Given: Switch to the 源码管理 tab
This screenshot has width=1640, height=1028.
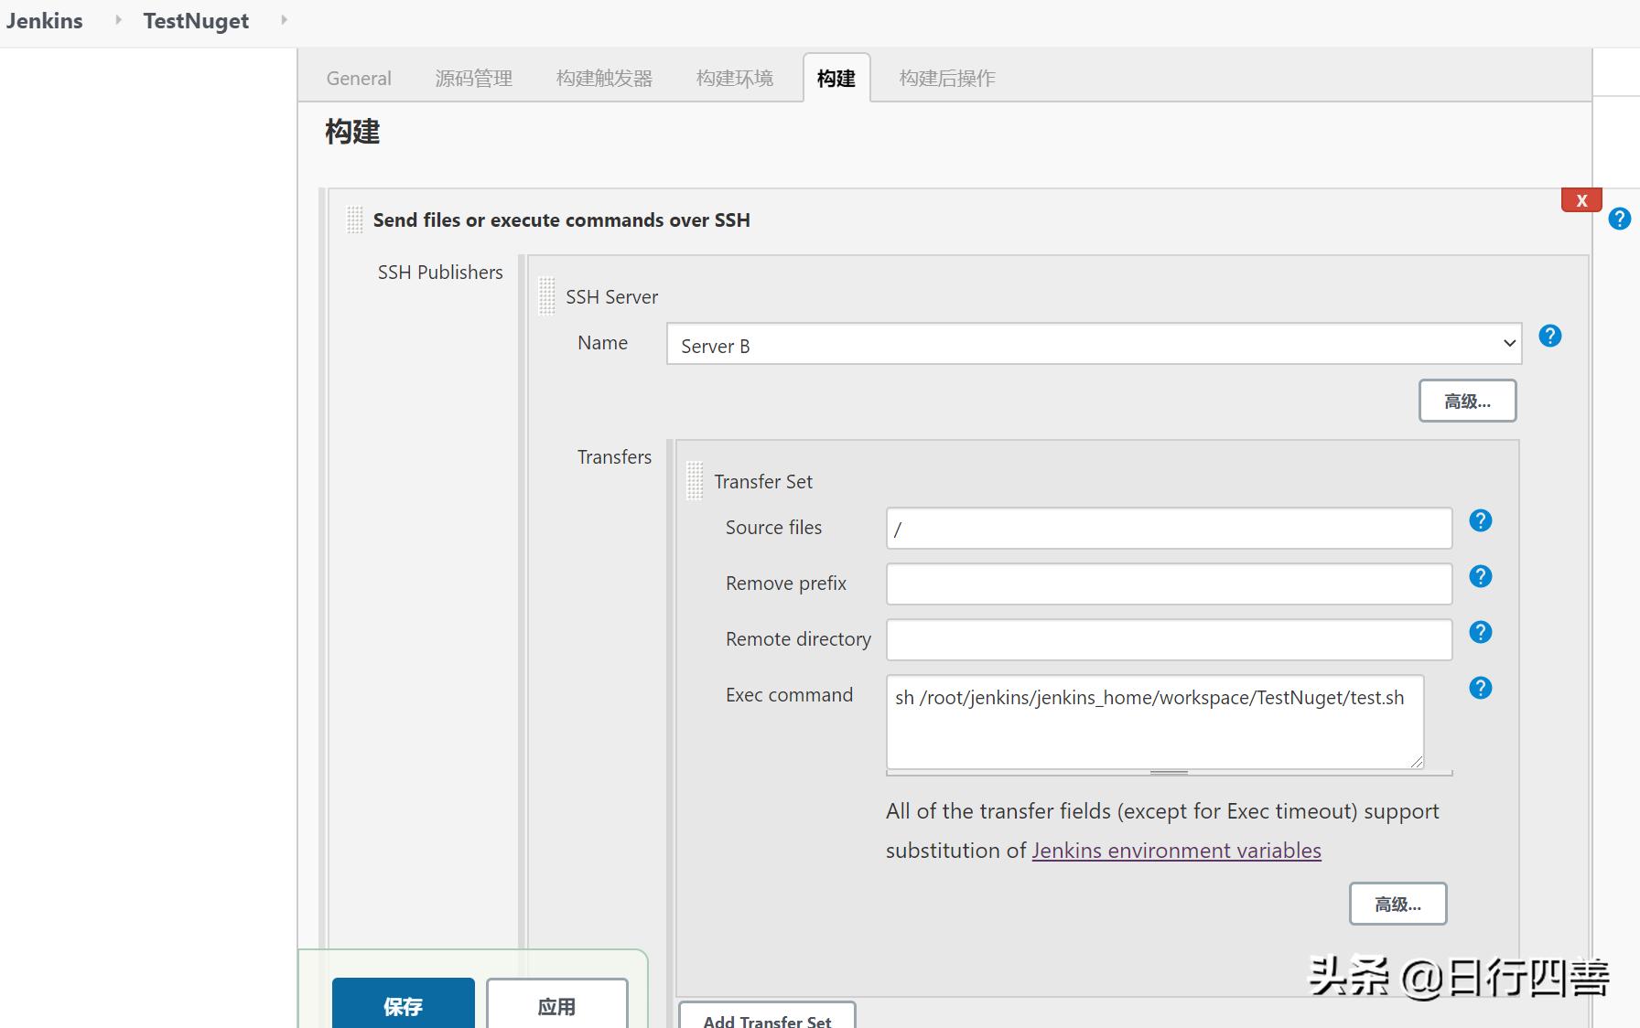Looking at the screenshot, I should click(473, 79).
